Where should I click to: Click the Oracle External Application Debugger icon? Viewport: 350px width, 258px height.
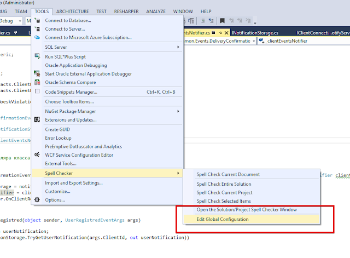coord(37,73)
